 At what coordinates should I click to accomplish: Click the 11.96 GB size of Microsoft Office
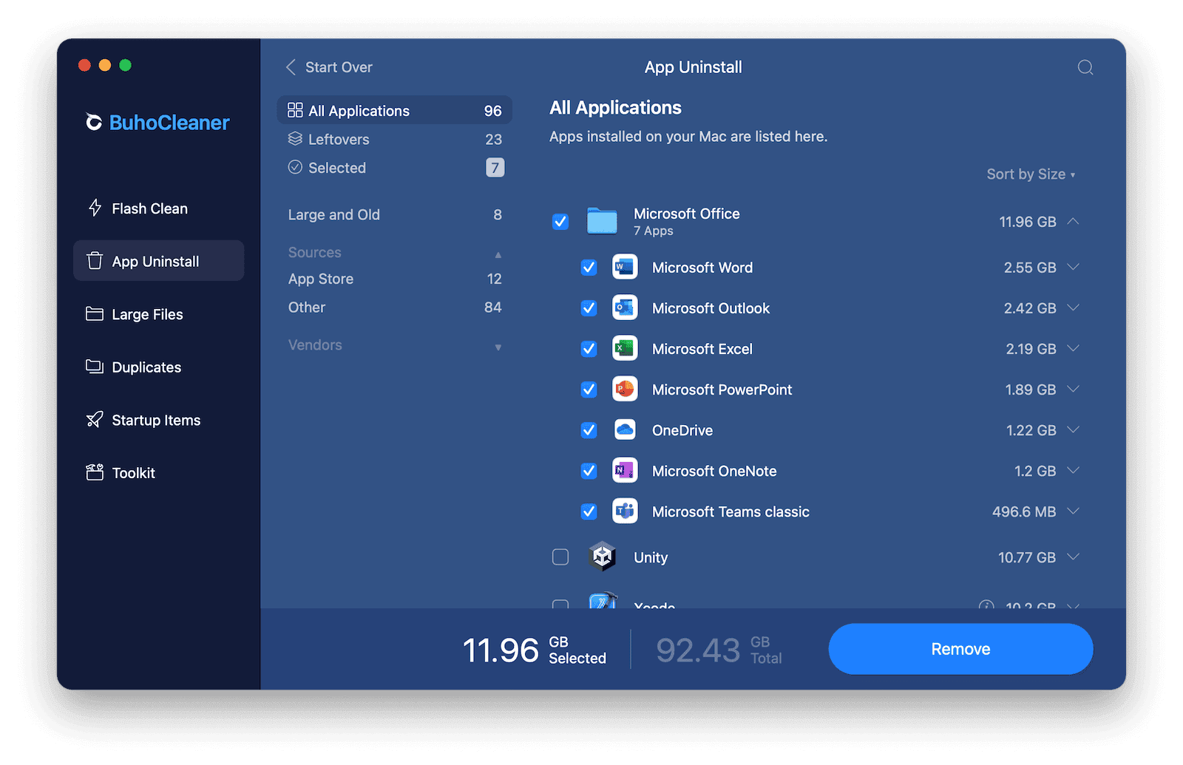pyautogui.click(x=1027, y=222)
